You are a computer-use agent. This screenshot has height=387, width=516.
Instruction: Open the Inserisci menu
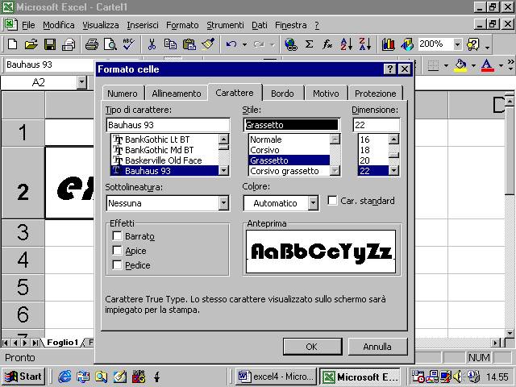click(143, 25)
